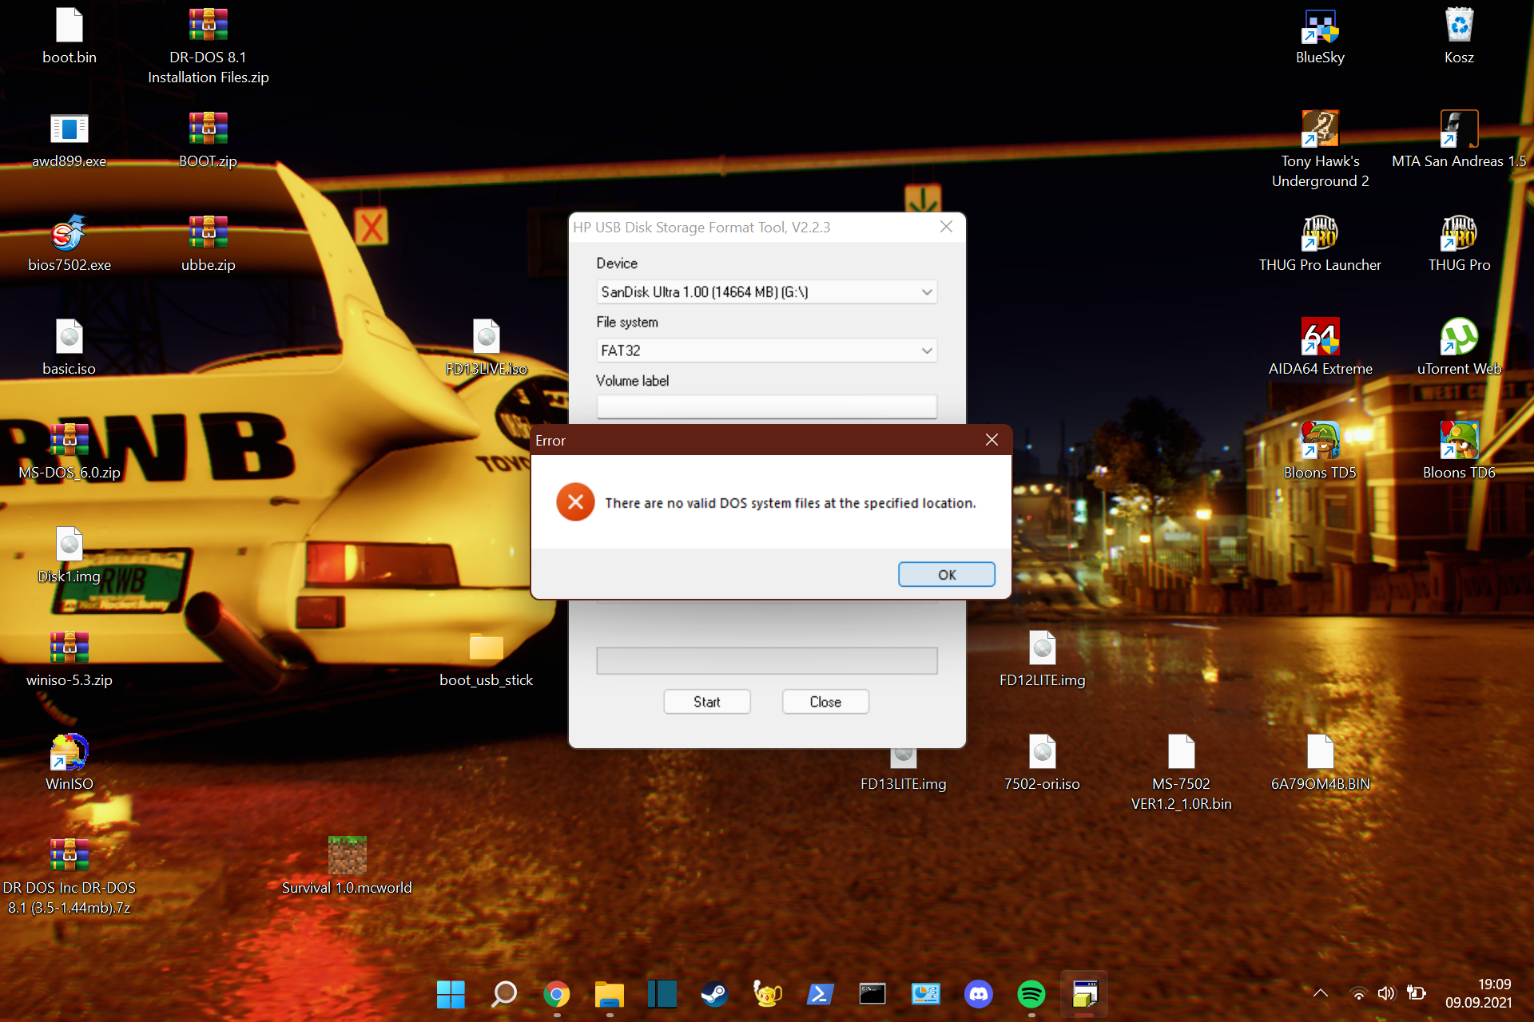This screenshot has width=1534, height=1022.
Task: Close the HP USB Disk Storage Format Tool window
Action: [x=947, y=227]
